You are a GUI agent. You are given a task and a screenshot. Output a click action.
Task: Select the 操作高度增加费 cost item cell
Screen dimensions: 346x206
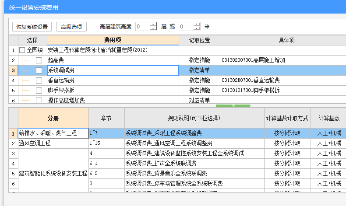point(113,100)
